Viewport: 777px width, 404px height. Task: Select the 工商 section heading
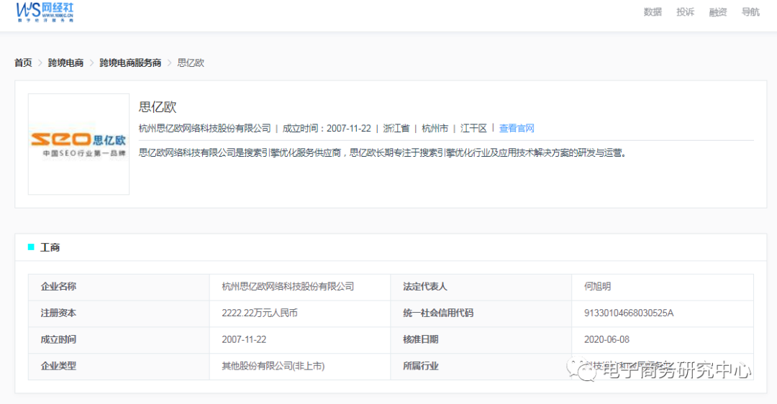(50, 247)
